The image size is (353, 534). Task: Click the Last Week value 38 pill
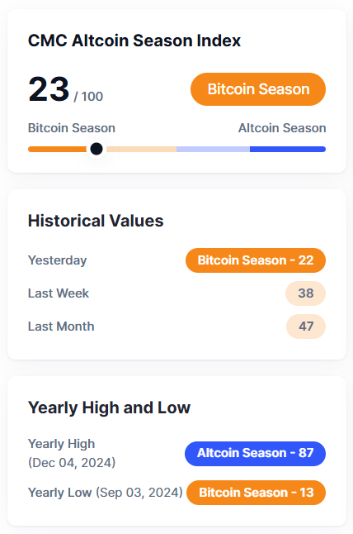point(306,293)
